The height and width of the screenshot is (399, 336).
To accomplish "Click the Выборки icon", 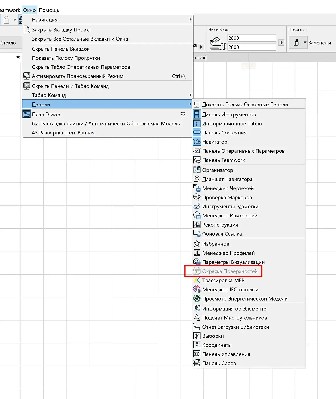I will [x=197, y=336].
